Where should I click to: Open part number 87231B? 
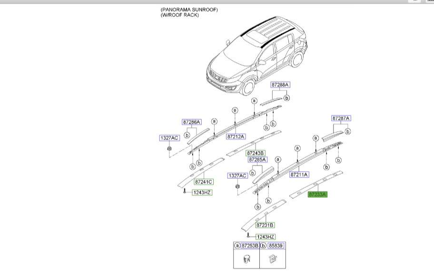coord(265,225)
